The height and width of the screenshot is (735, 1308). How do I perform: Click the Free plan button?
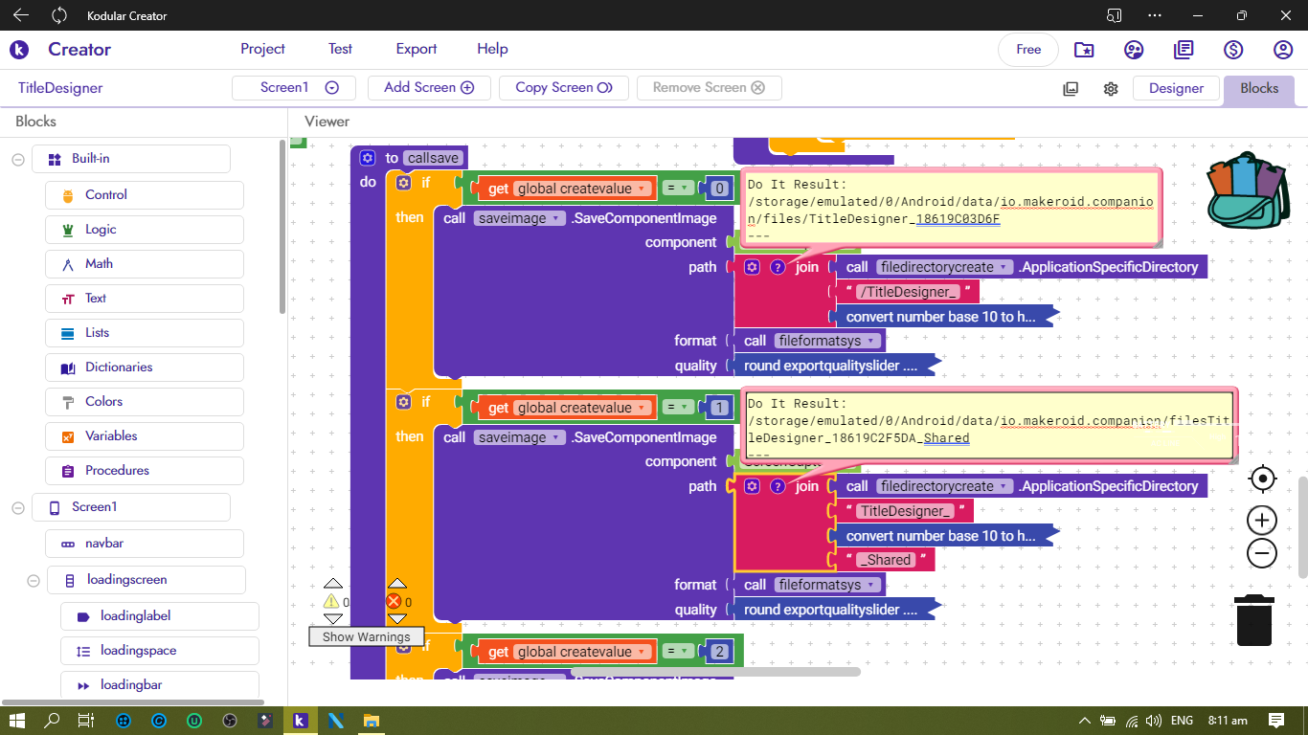(1028, 50)
